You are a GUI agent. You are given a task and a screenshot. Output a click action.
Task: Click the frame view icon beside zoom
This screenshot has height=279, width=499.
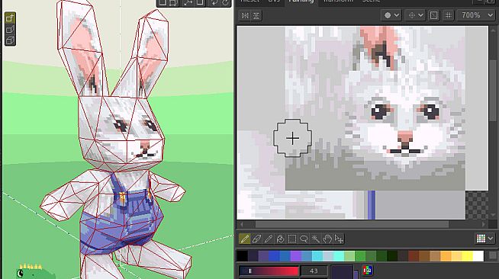click(433, 15)
